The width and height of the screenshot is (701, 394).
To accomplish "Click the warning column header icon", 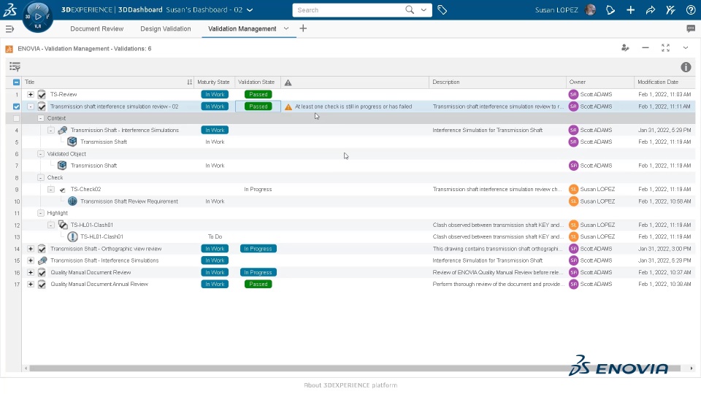I will click(x=288, y=82).
